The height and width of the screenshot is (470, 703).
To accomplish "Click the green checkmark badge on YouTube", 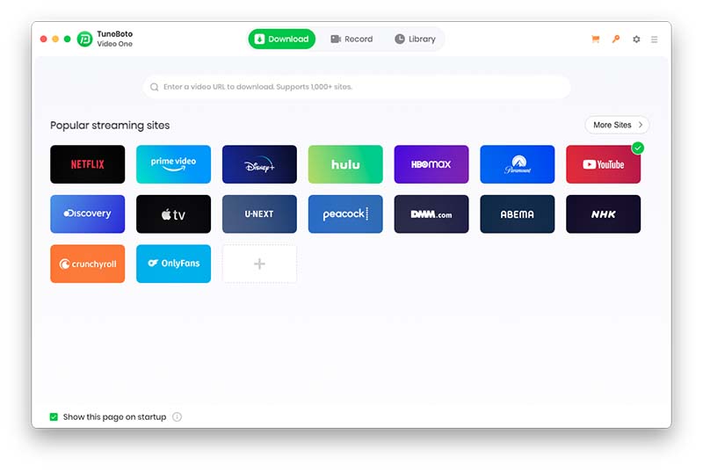I will click(638, 148).
